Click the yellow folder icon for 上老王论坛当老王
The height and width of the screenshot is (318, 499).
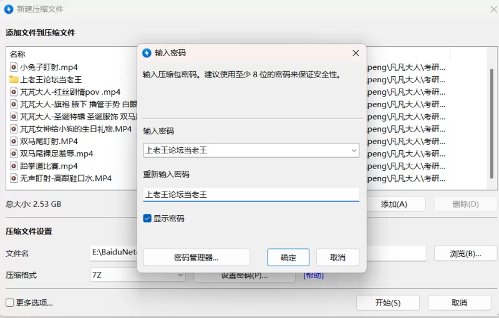[14, 79]
